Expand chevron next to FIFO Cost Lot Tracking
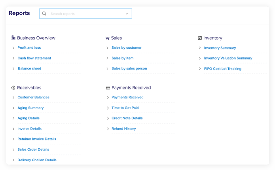This screenshot has height=170, width=275. pos(200,69)
